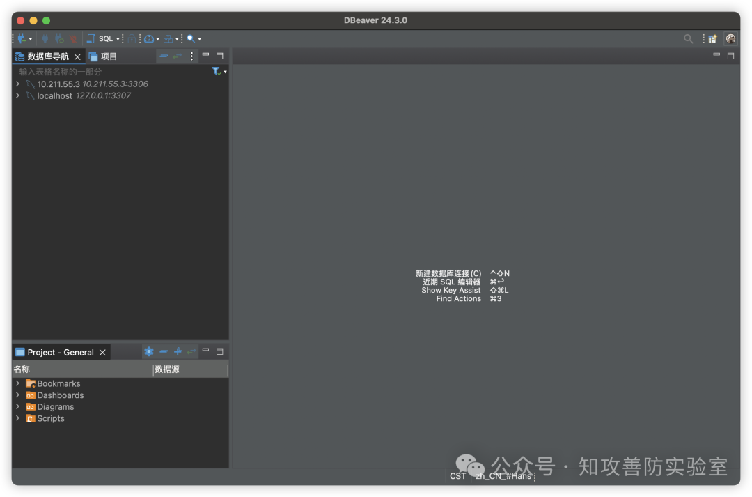Select the Scripts folder
The height and width of the screenshot is (497, 752).
point(45,418)
